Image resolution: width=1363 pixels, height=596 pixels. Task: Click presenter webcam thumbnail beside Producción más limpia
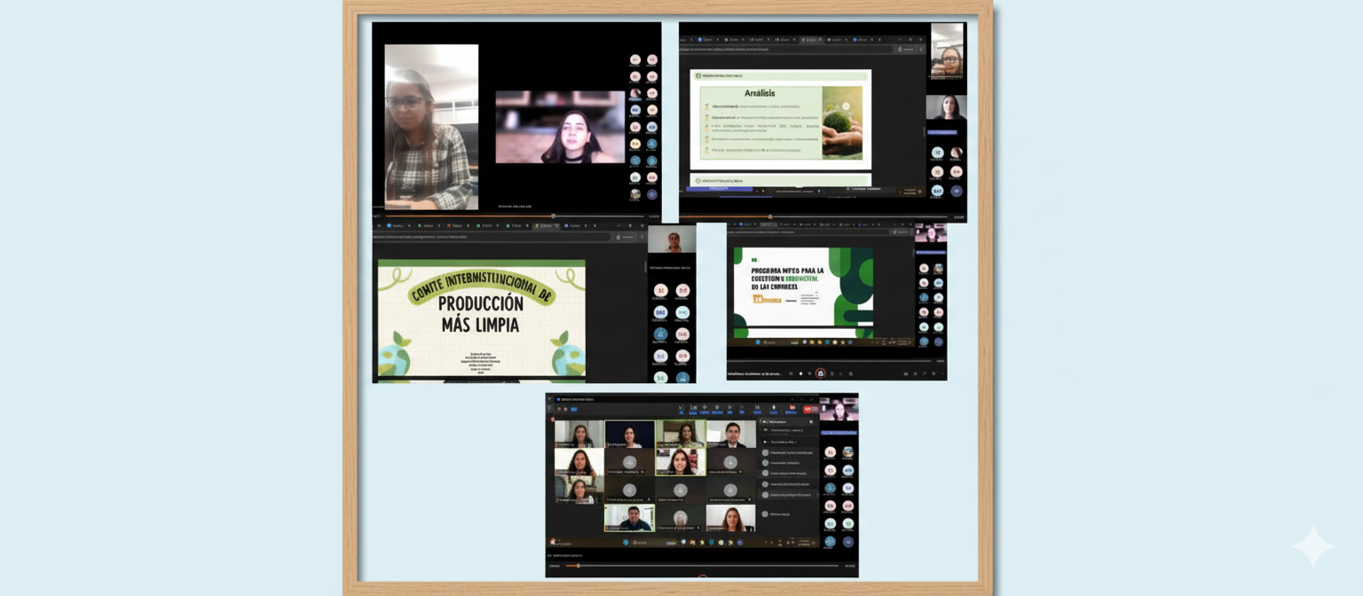(672, 240)
